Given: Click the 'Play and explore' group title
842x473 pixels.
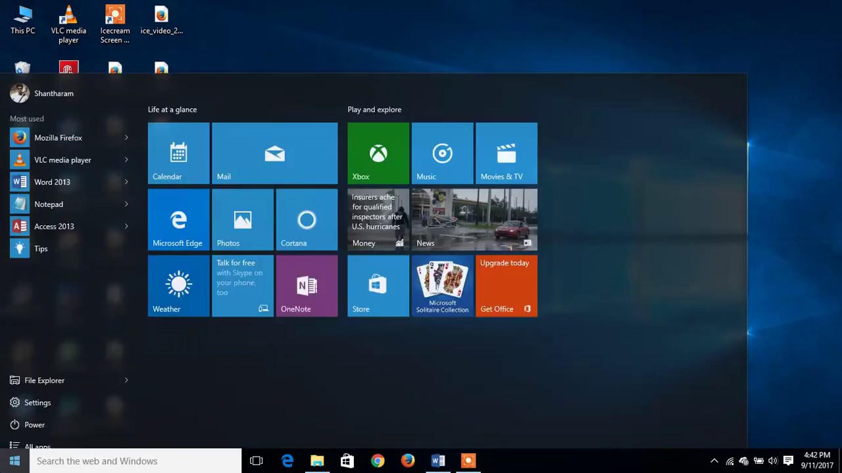Looking at the screenshot, I should point(374,110).
